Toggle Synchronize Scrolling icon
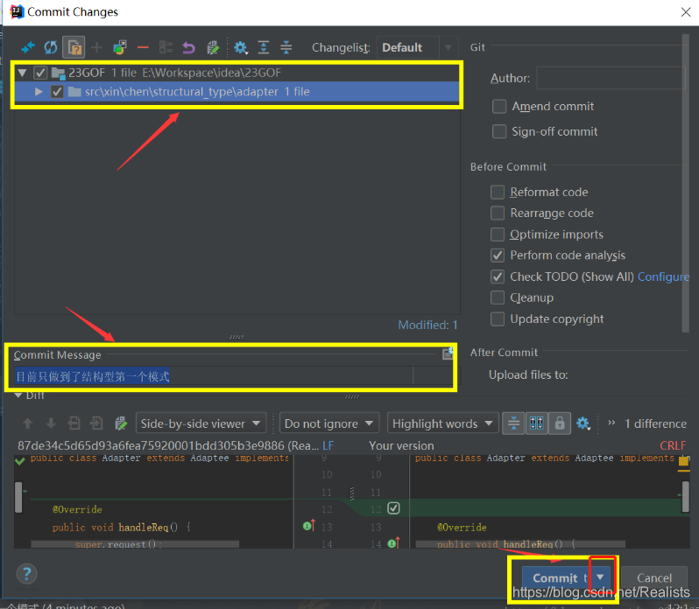Screen dimensions: 699x609 pyautogui.click(x=536, y=423)
